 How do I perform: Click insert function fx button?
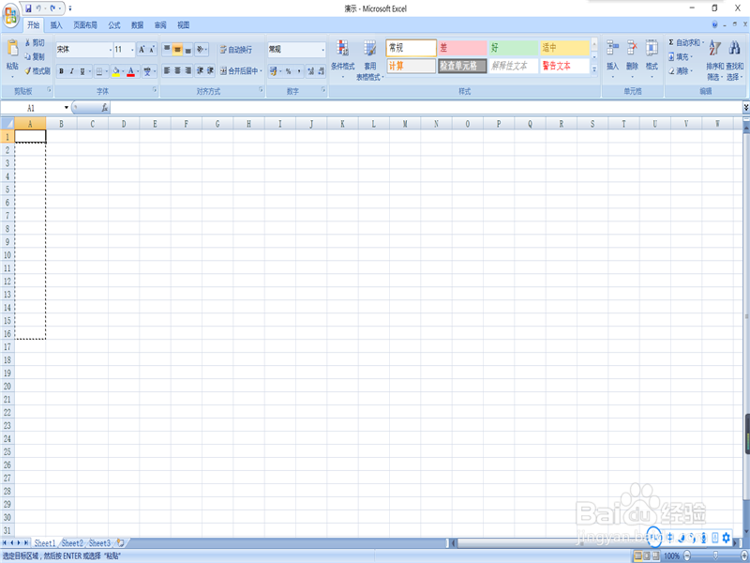point(105,108)
